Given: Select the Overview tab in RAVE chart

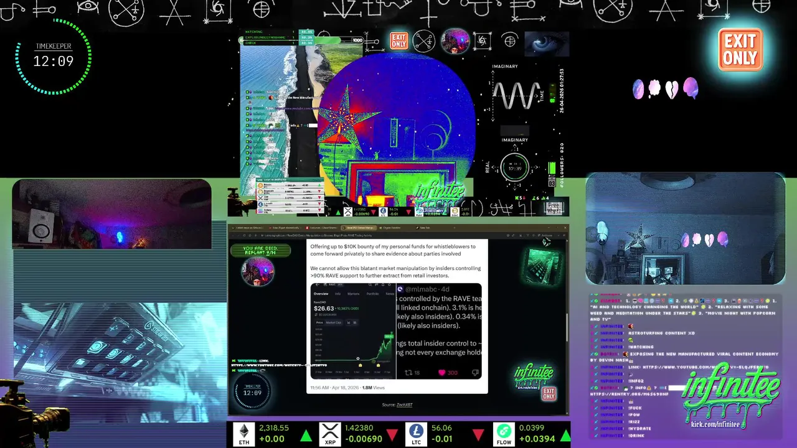Looking at the screenshot, I should 321,294.
